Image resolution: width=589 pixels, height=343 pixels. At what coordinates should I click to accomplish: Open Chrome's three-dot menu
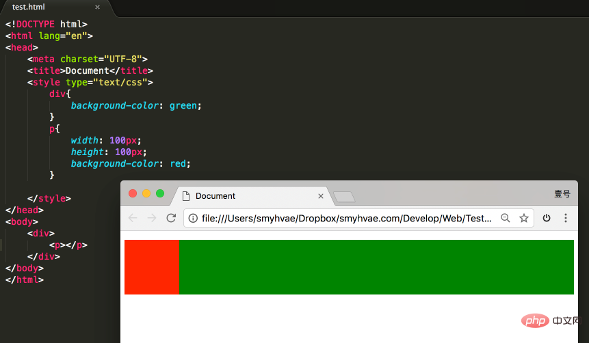566,218
